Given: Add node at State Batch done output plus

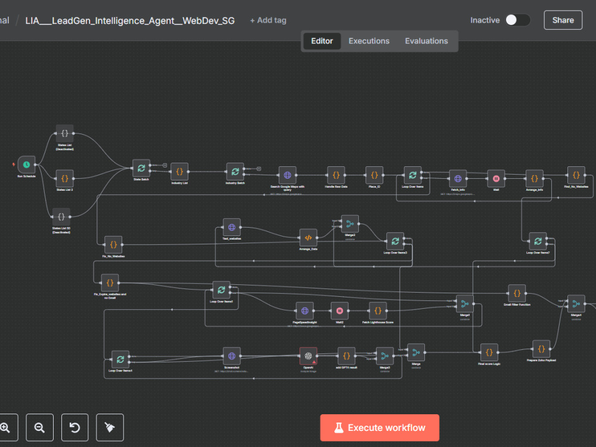Looking at the screenshot, I should click(165, 165).
